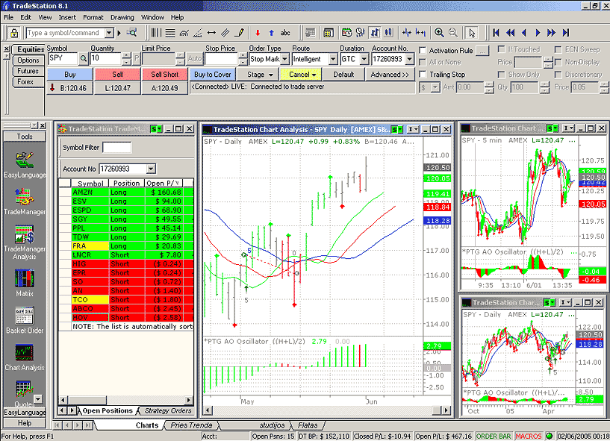Open the Drawing menu
Screen dimensions: 610x441
[x=122, y=17]
